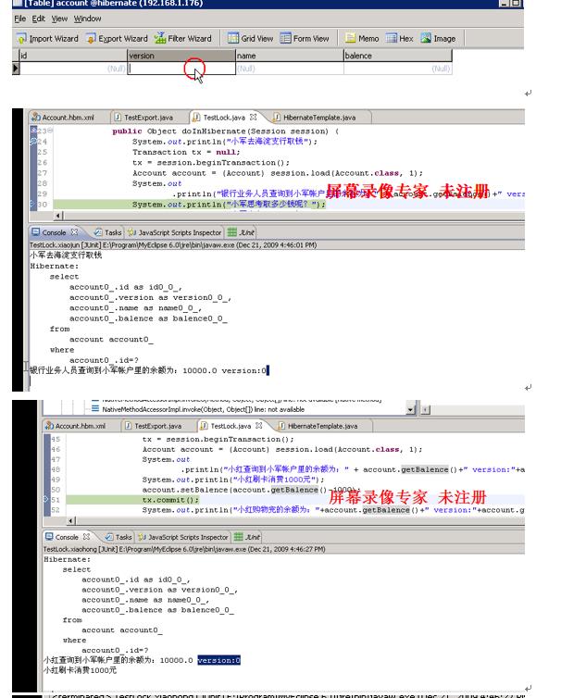
Task: Click the empty version cell input
Action: (181, 69)
